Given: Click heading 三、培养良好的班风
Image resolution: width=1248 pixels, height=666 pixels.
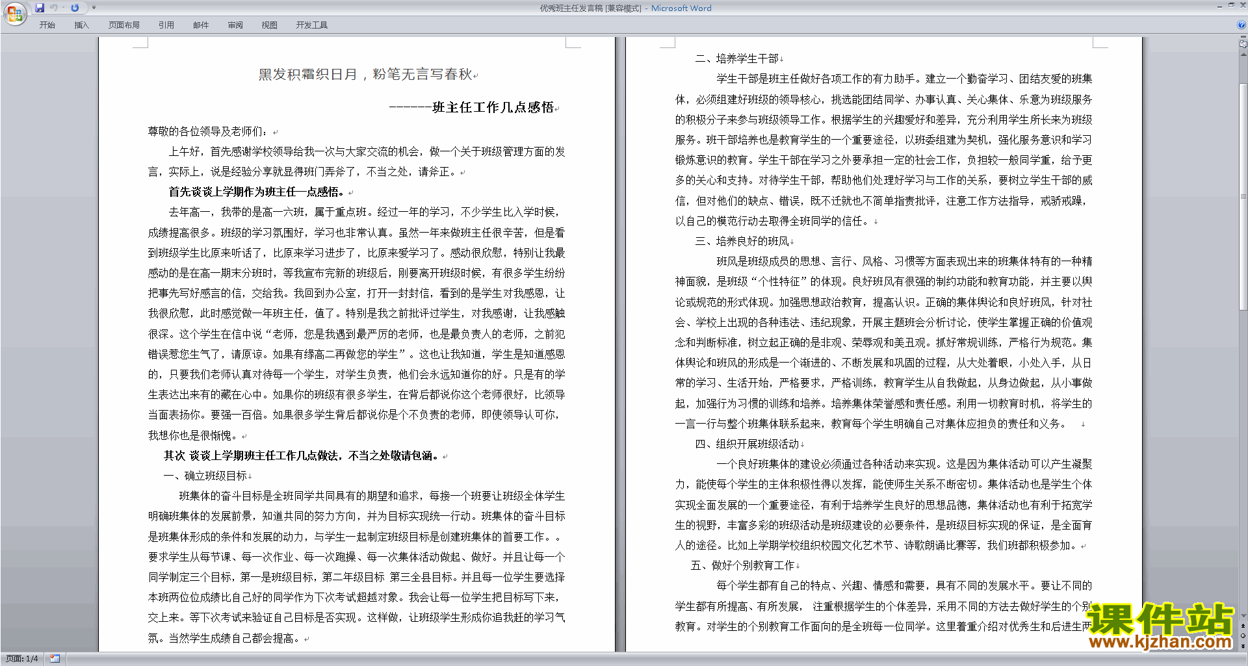Looking at the screenshot, I should [742, 241].
